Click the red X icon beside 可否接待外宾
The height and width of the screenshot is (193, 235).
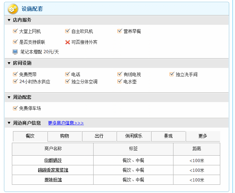[x=68, y=42]
